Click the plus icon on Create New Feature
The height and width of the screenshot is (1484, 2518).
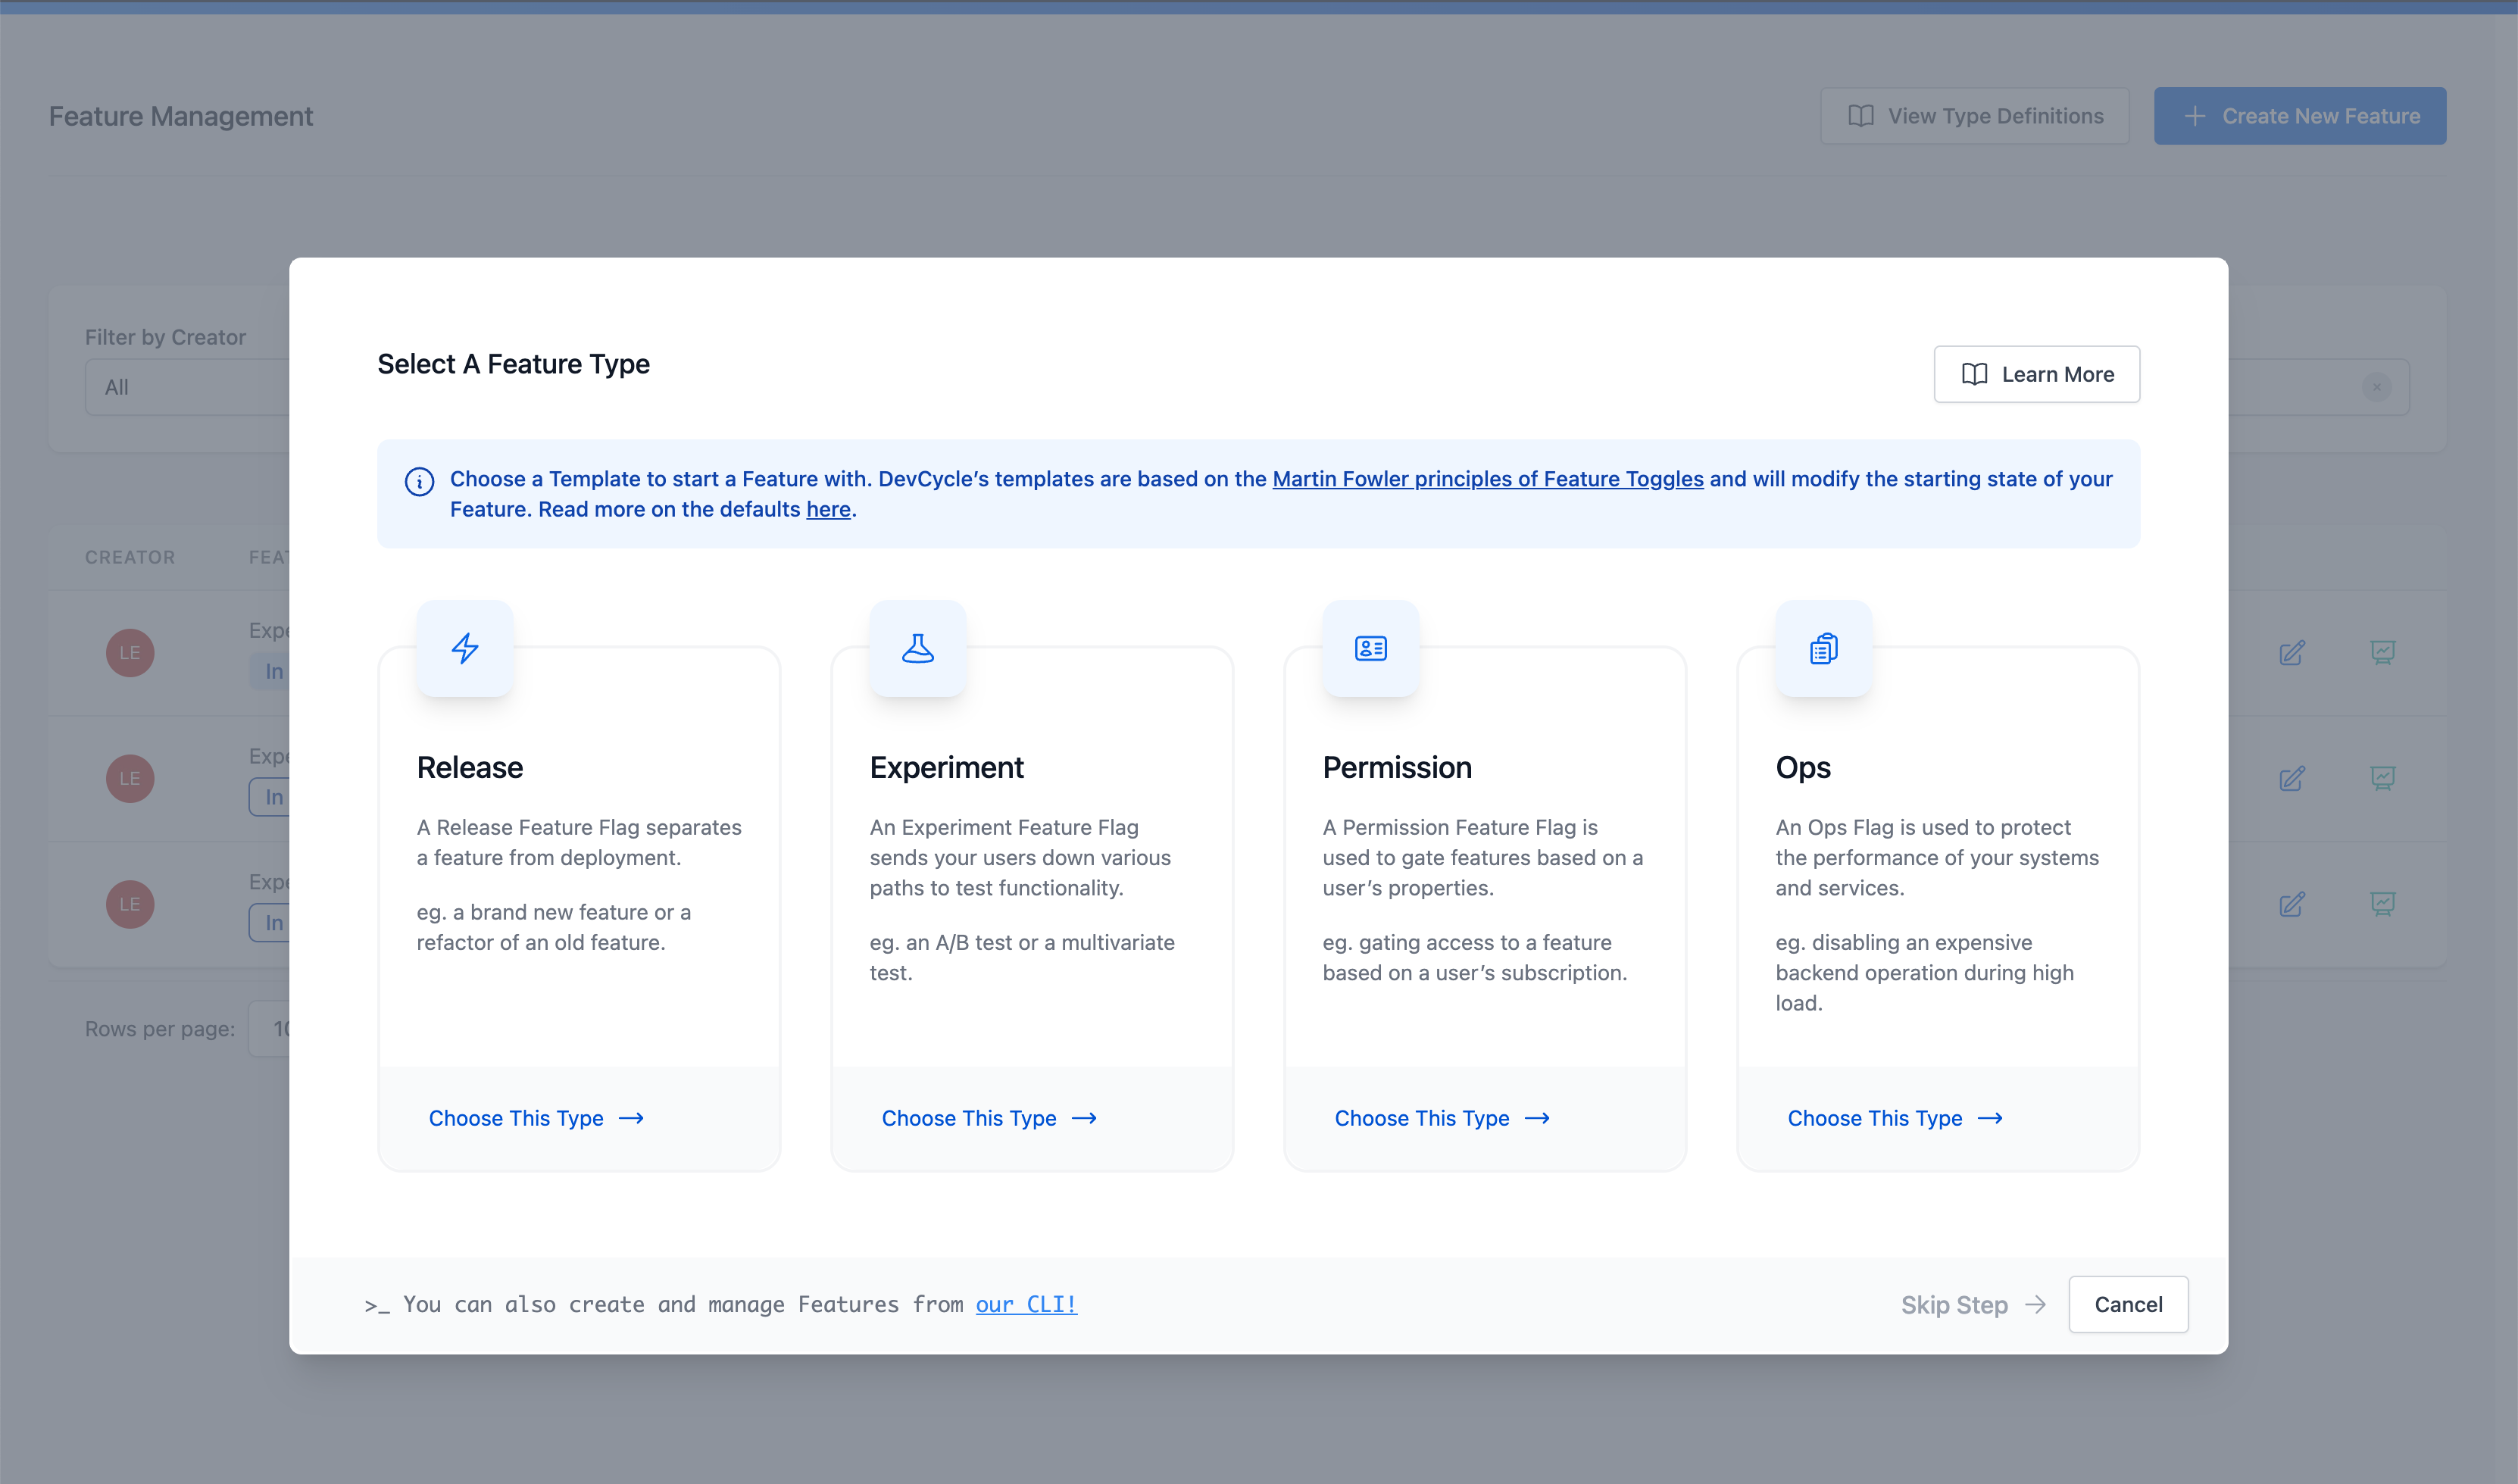pos(2196,115)
